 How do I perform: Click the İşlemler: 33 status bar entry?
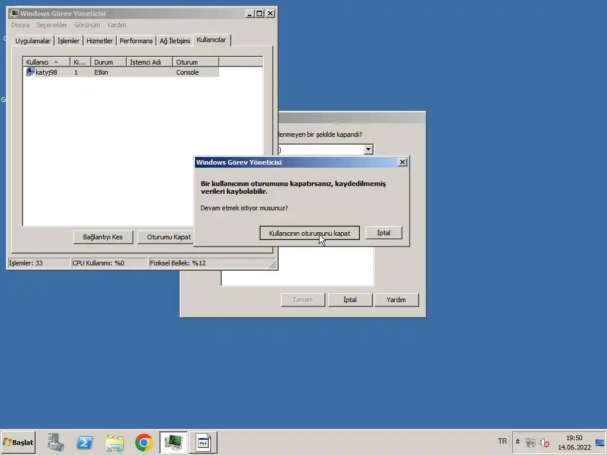click(x=39, y=263)
